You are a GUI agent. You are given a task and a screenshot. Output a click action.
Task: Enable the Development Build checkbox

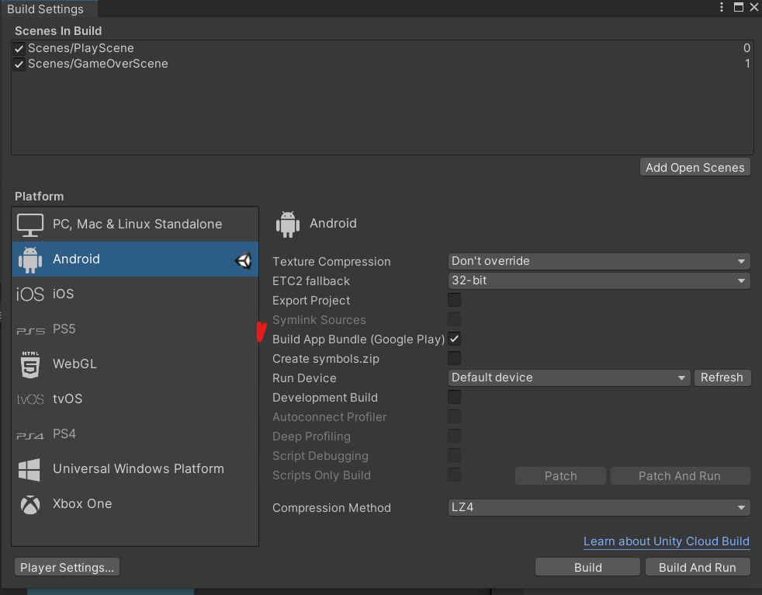point(455,398)
